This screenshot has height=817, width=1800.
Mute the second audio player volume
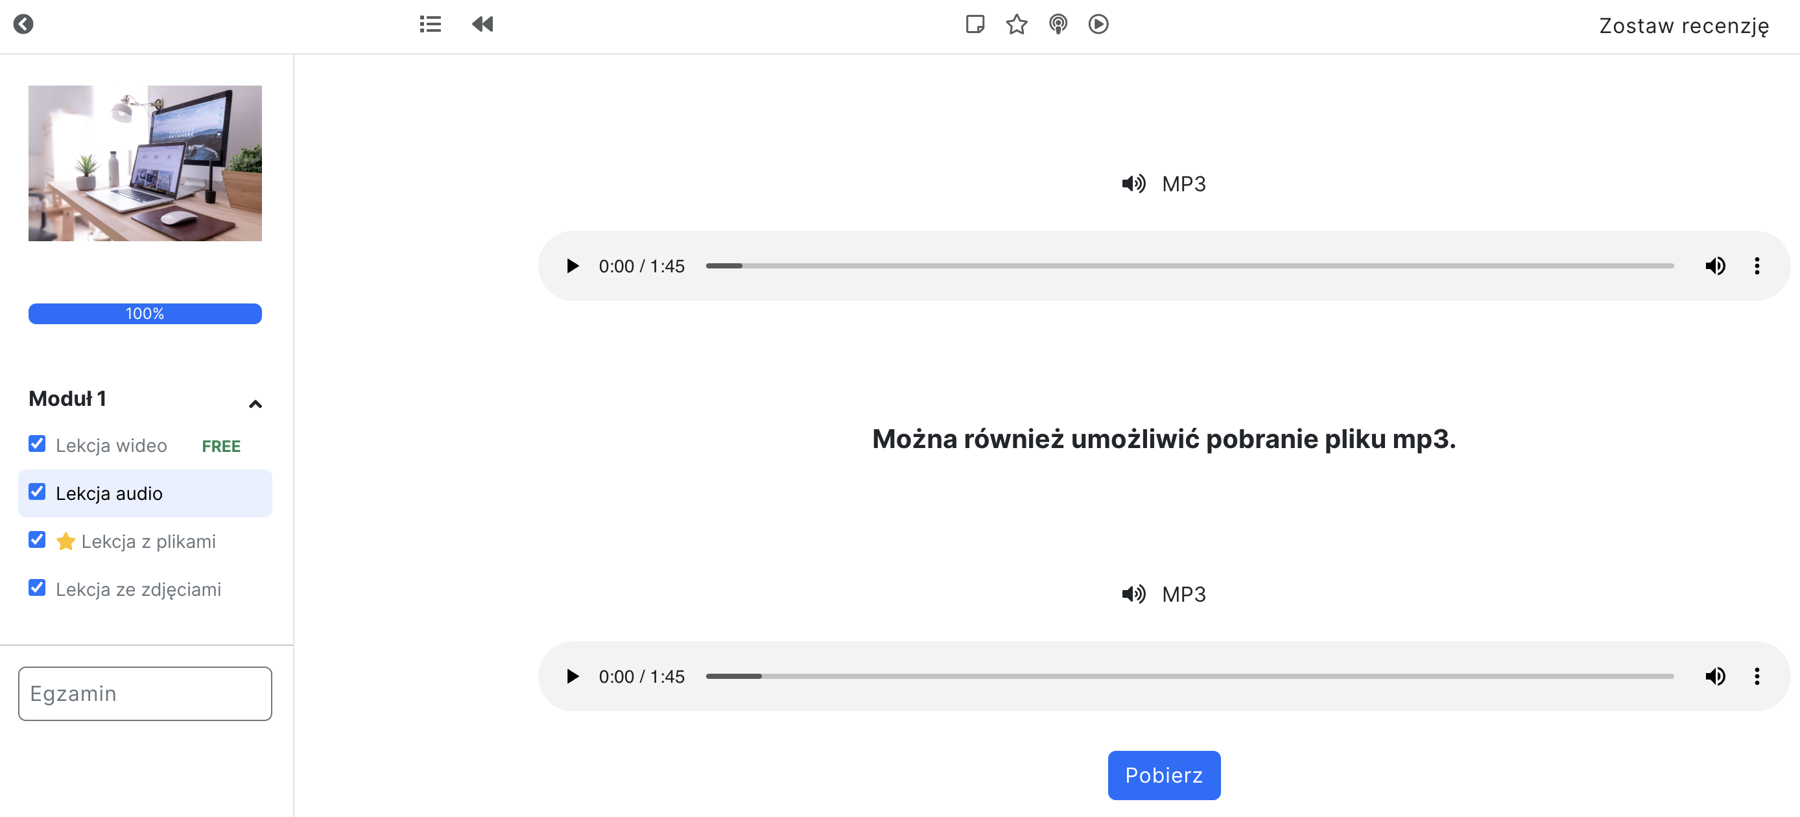pos(1715,676)
